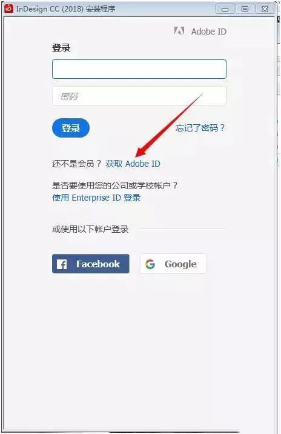Viewport: 281px width, 434px height.
Task: Click the 或使用以下帐户登录 label
Action: tap(90, 229)
